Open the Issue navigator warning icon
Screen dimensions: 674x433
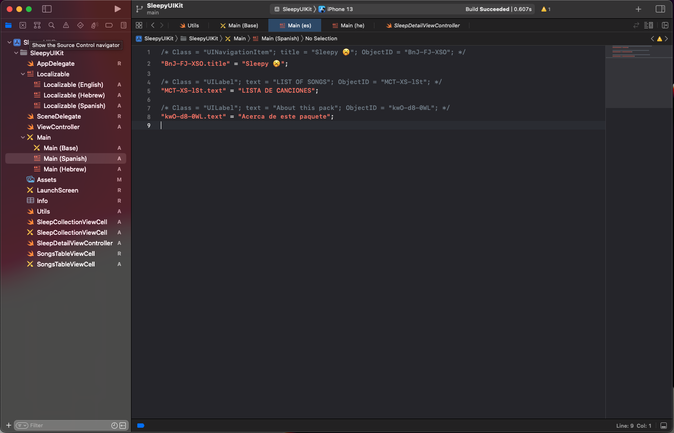(x=66, y=25)
